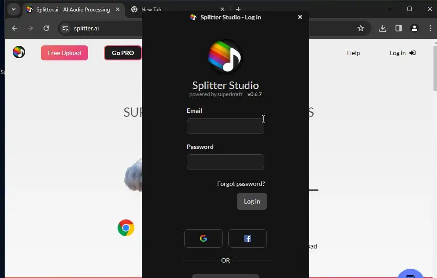Click Go PRO button on website
Screen dimensions: 437x278
click(x=123, y=53)
